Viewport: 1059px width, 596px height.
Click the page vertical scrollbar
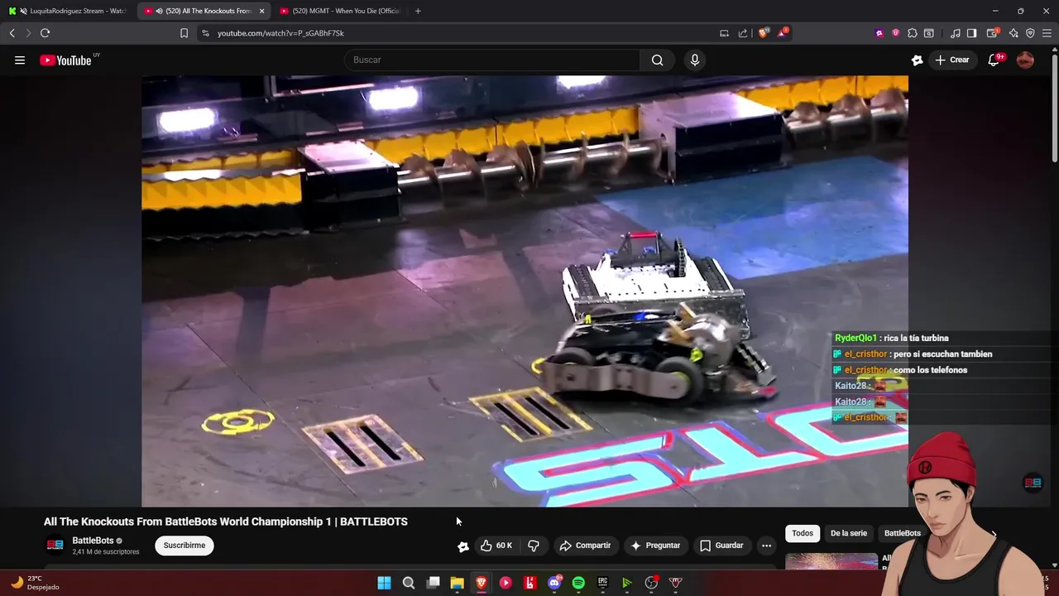[x=1054, y=108]
